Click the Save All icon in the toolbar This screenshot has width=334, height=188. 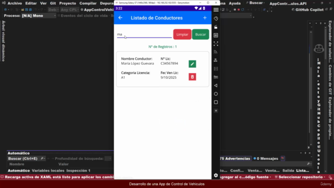coord(30,9)
